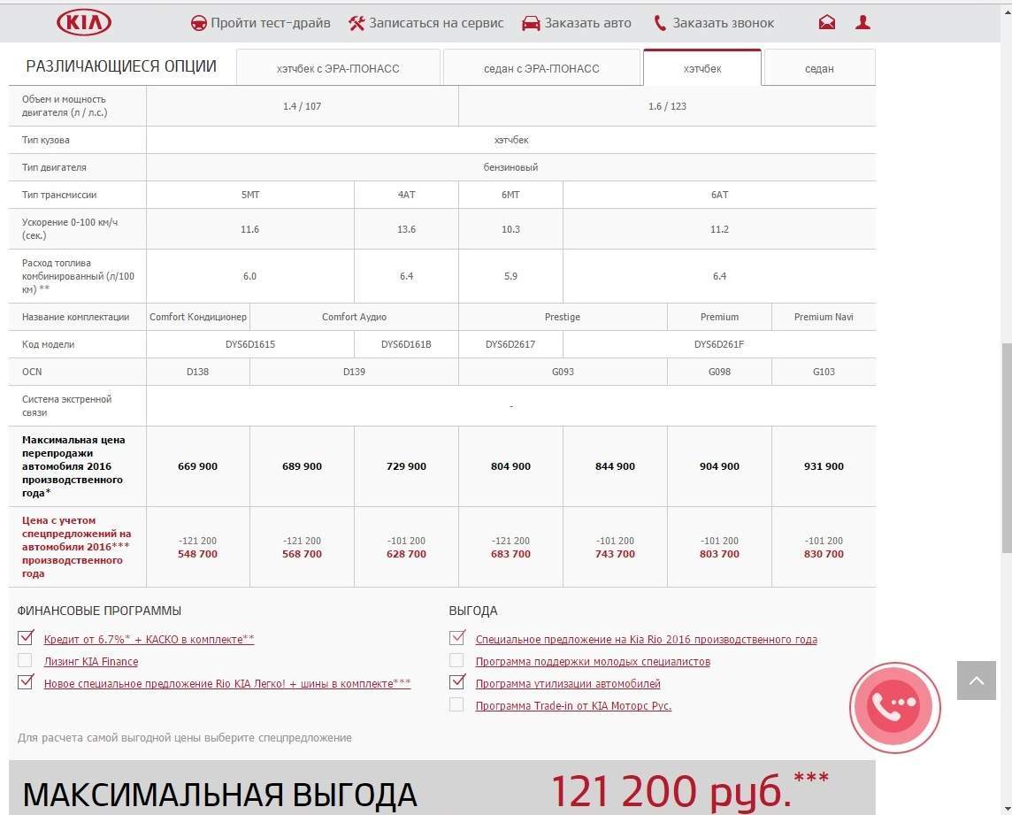Click the G098 OCN cell
Screen dimensions: 1012x815
[x=719, y=372]
